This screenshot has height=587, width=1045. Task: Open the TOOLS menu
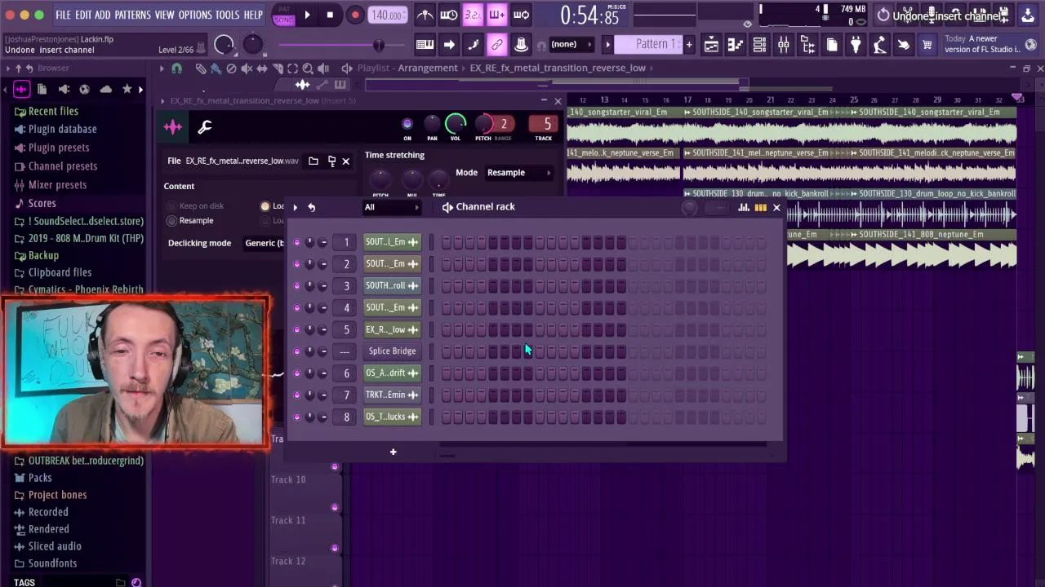(227, 15)
